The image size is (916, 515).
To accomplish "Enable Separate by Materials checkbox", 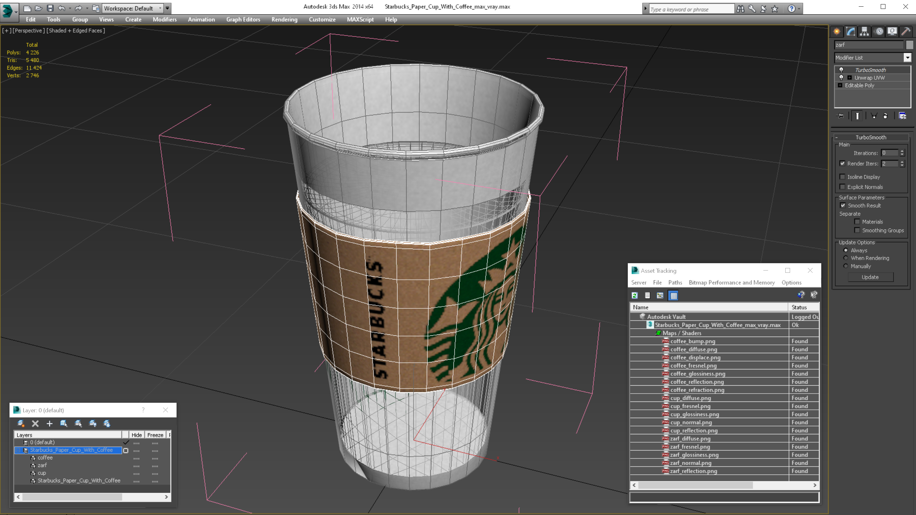I will (x=857, y=222).
